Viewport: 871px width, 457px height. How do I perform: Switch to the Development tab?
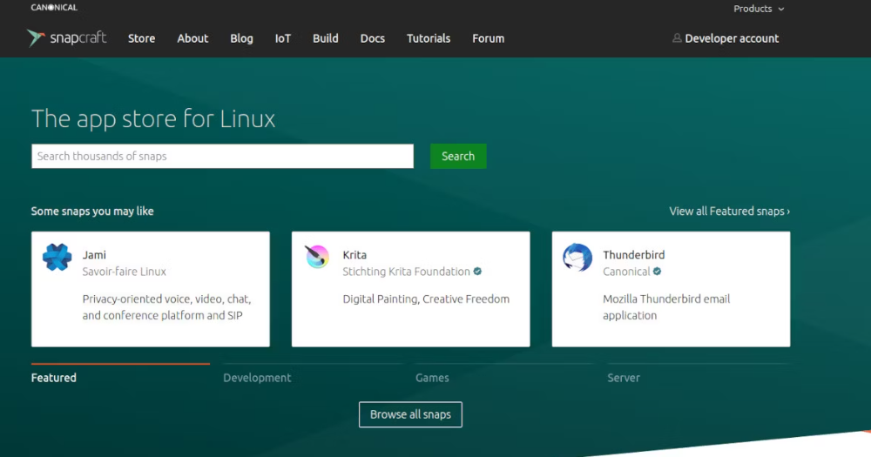coord(257,378)
